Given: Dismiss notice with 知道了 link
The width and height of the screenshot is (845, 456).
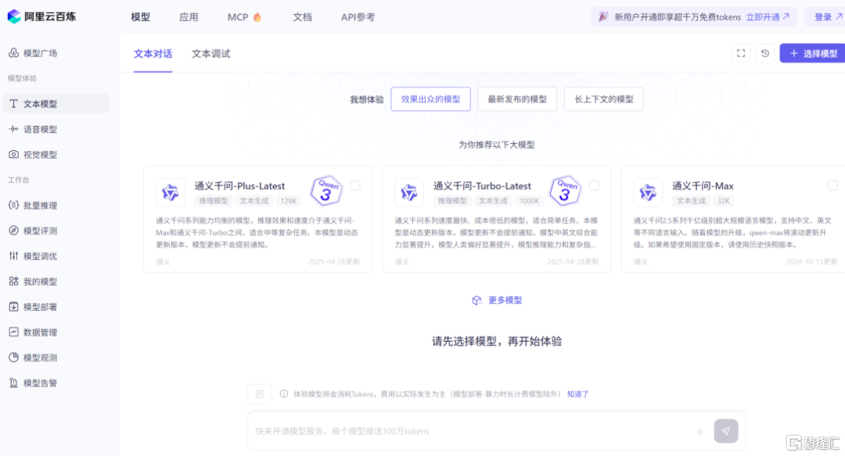Looking at the screenshot, I should click(x=577, y=394).
